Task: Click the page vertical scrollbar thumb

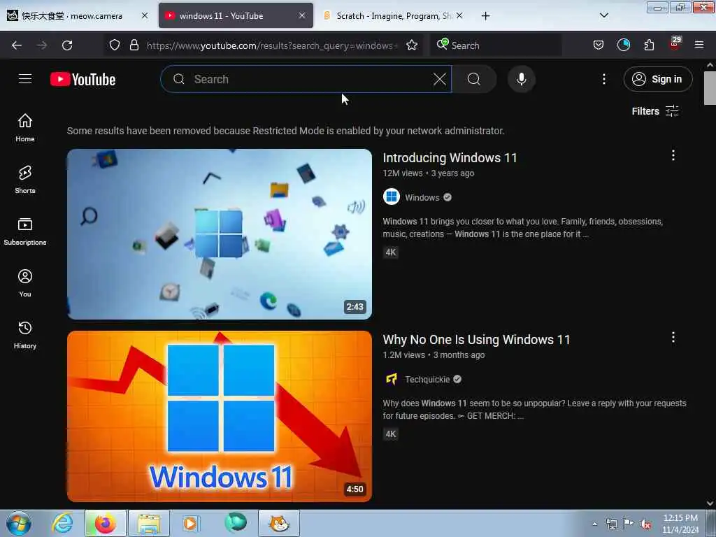Action: tap(710, 87)
